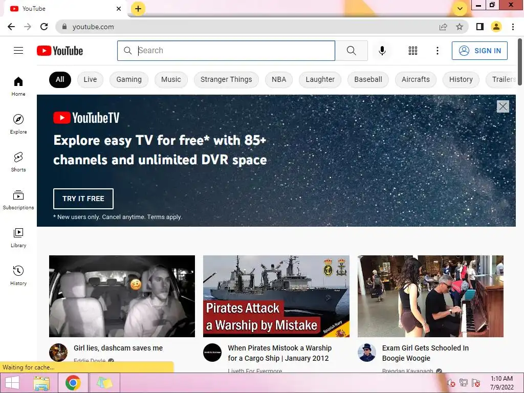The width and height of the screenshot is (524, 393).
Task: Select the Music filter chip
Action: pyautogui.click(x=171, y=79)
